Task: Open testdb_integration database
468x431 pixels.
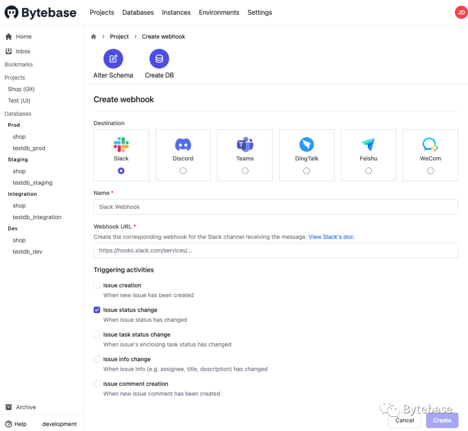Action: [37, 217]
